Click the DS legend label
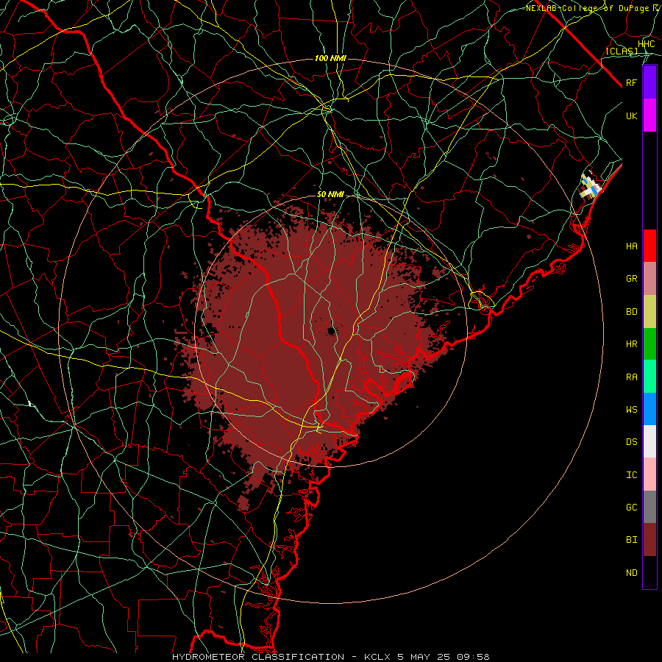Screen dimensions: 662x662 pos(632,441)
